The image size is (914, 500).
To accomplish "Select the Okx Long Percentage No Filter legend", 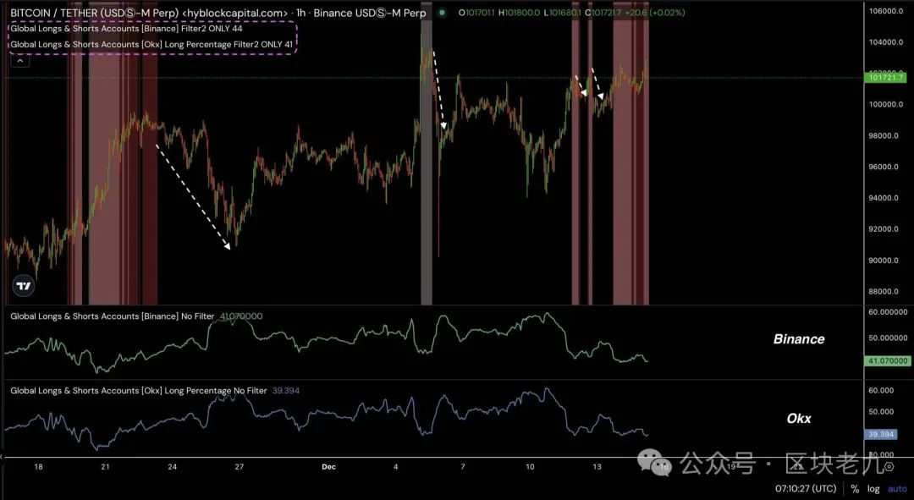I will pos(139,391).
